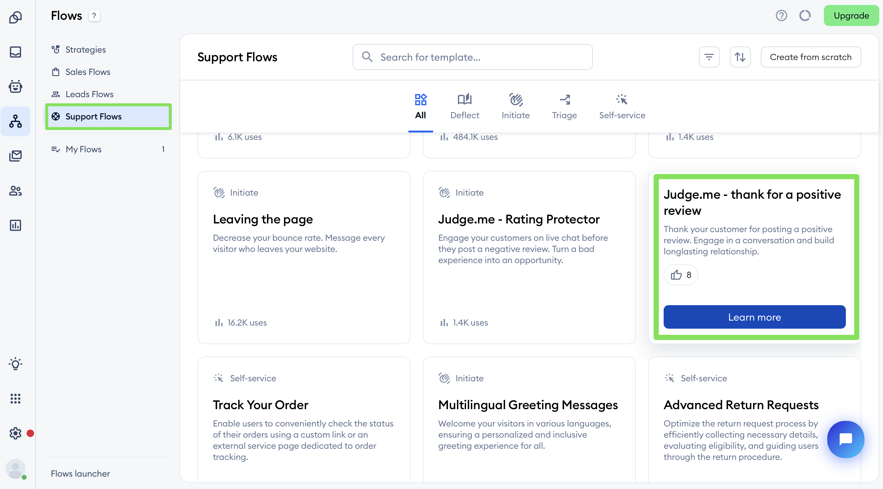This screenshot has height=489, width=883.
Task: Switch to the Self-service tab
Action: pyautogui.click(x=622, y=107)
